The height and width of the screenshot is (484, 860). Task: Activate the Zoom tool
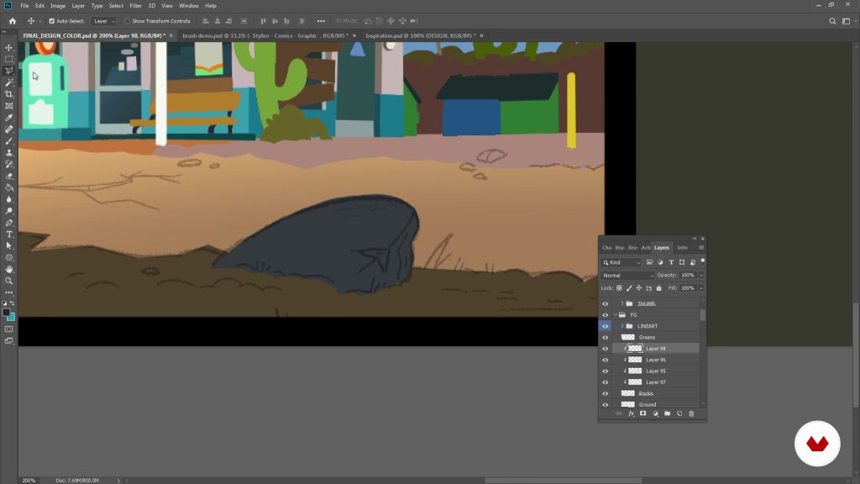[9, 281]
